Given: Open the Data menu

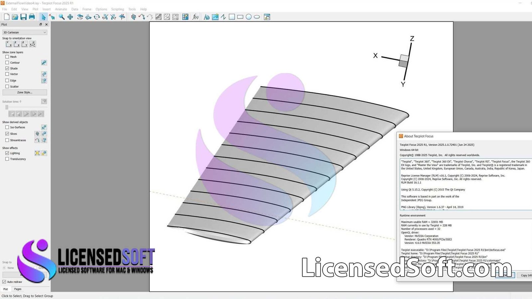Looking at the screenshot, I should click(75, 9).
